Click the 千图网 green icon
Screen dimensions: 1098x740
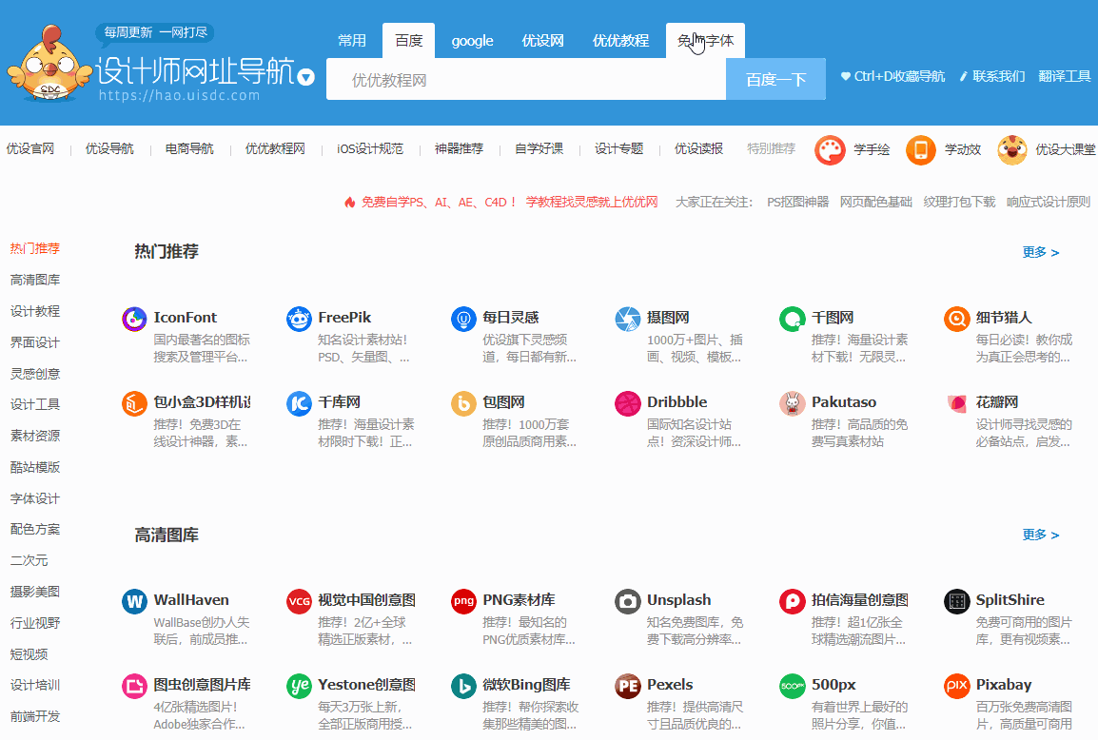[x=792, y=319]
